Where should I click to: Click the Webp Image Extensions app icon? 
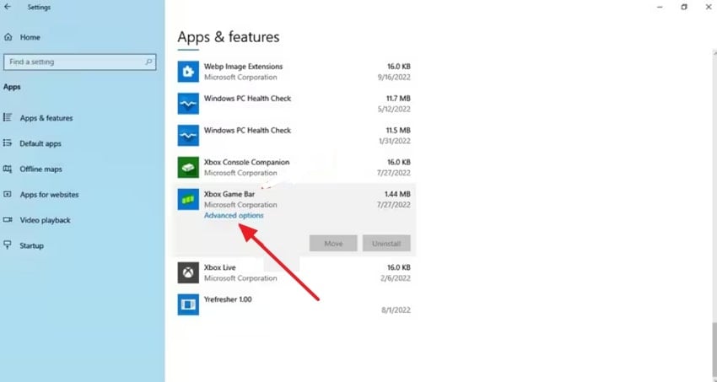[x=188, y=72]
